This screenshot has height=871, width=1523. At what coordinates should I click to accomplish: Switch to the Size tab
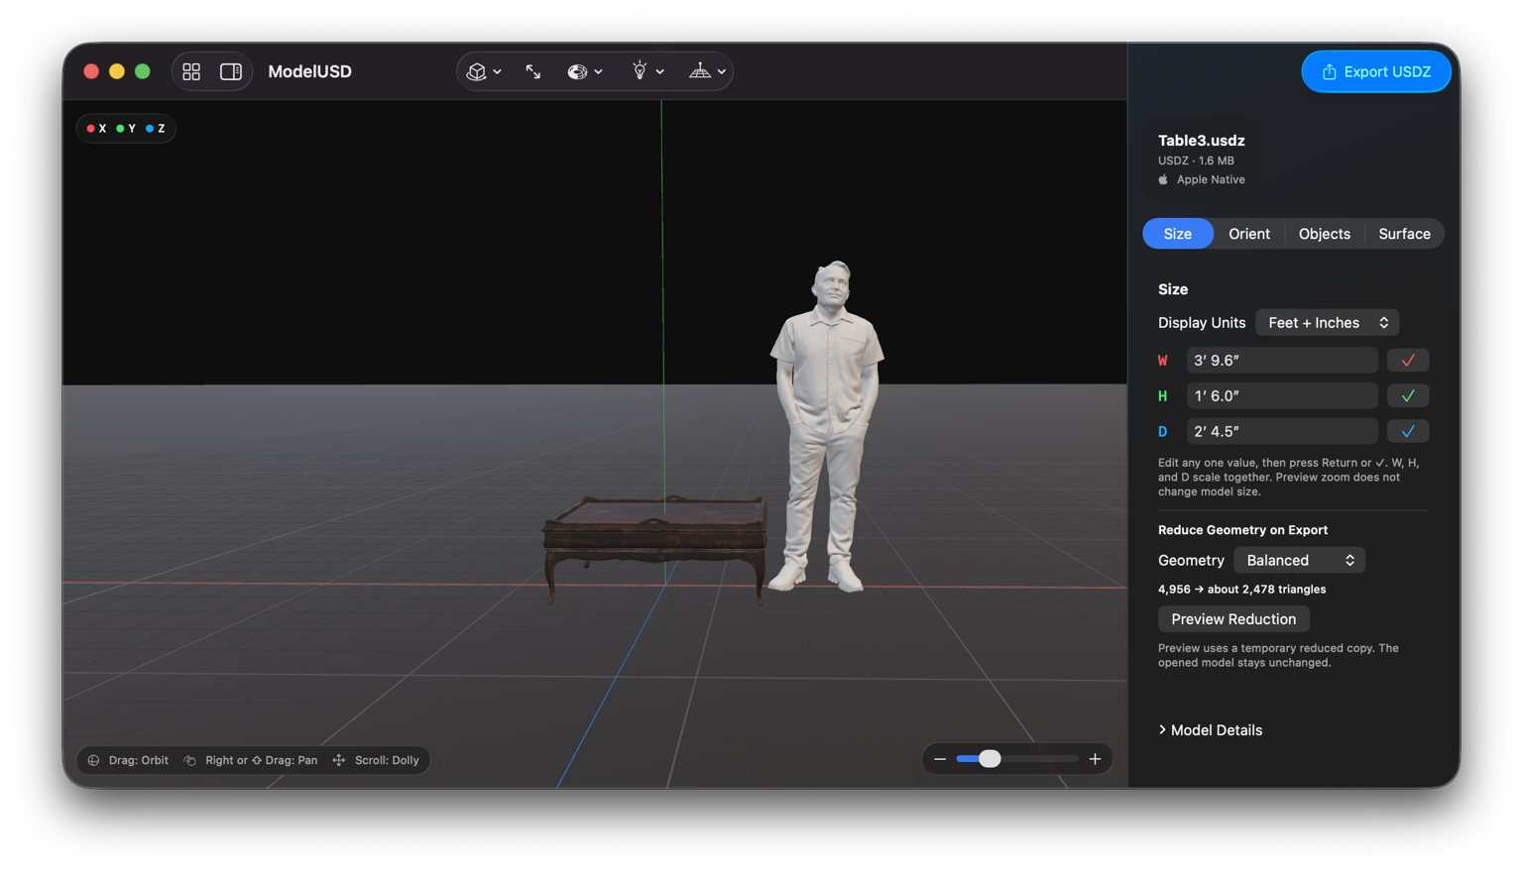click(1178, 234)
